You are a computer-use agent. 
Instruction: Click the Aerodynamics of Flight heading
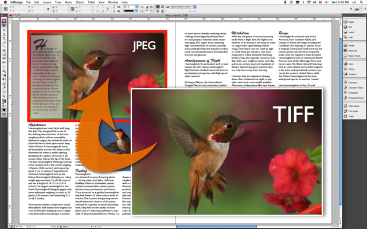pyautogui.click(x=202, y=61)
